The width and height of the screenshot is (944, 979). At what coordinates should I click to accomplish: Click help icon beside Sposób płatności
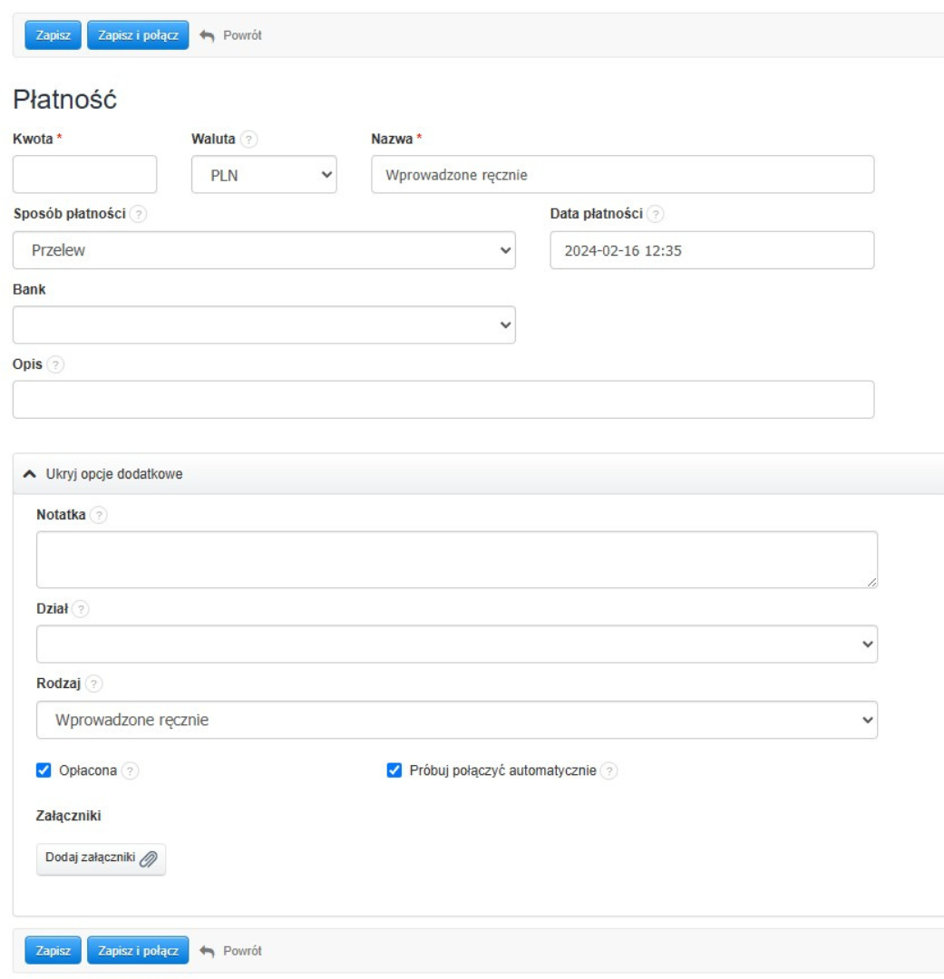138,214
